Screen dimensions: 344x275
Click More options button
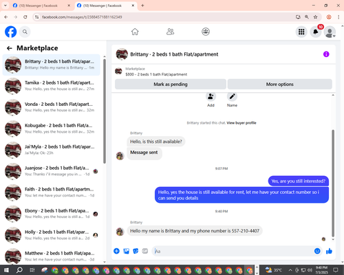point(279,84)
